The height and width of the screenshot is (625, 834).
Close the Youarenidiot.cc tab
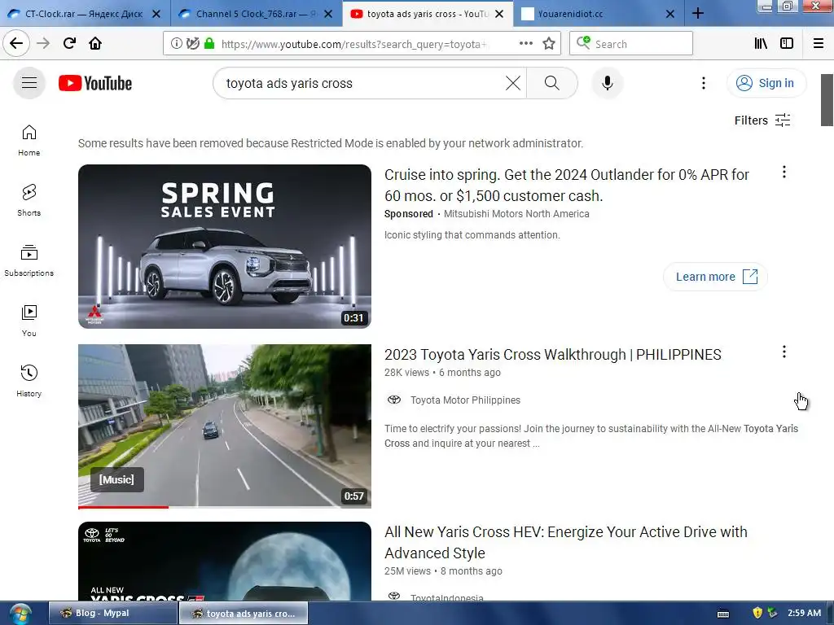pos(670,14)
